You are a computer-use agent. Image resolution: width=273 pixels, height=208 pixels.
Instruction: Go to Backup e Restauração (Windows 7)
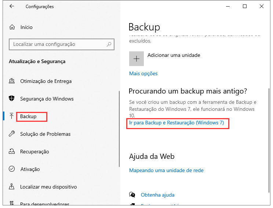coord(176,123)
